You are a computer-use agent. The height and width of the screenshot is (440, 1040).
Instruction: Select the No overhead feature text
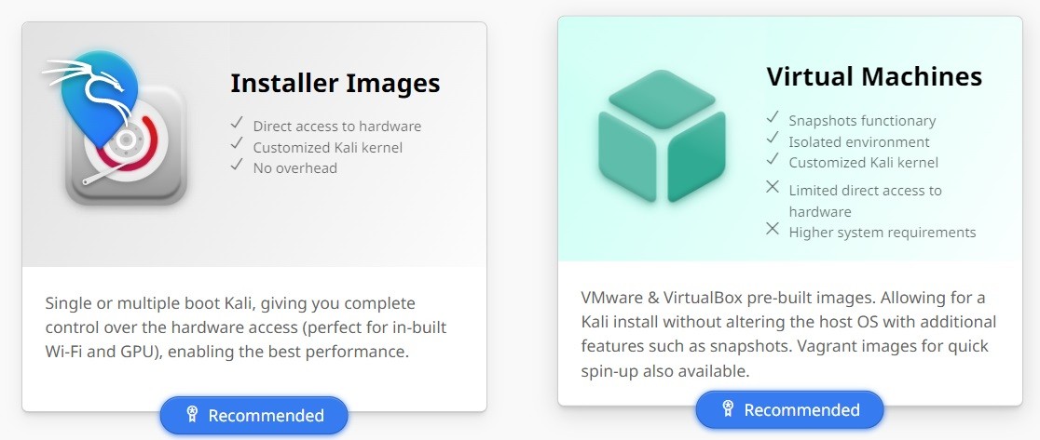click(294, 168)
